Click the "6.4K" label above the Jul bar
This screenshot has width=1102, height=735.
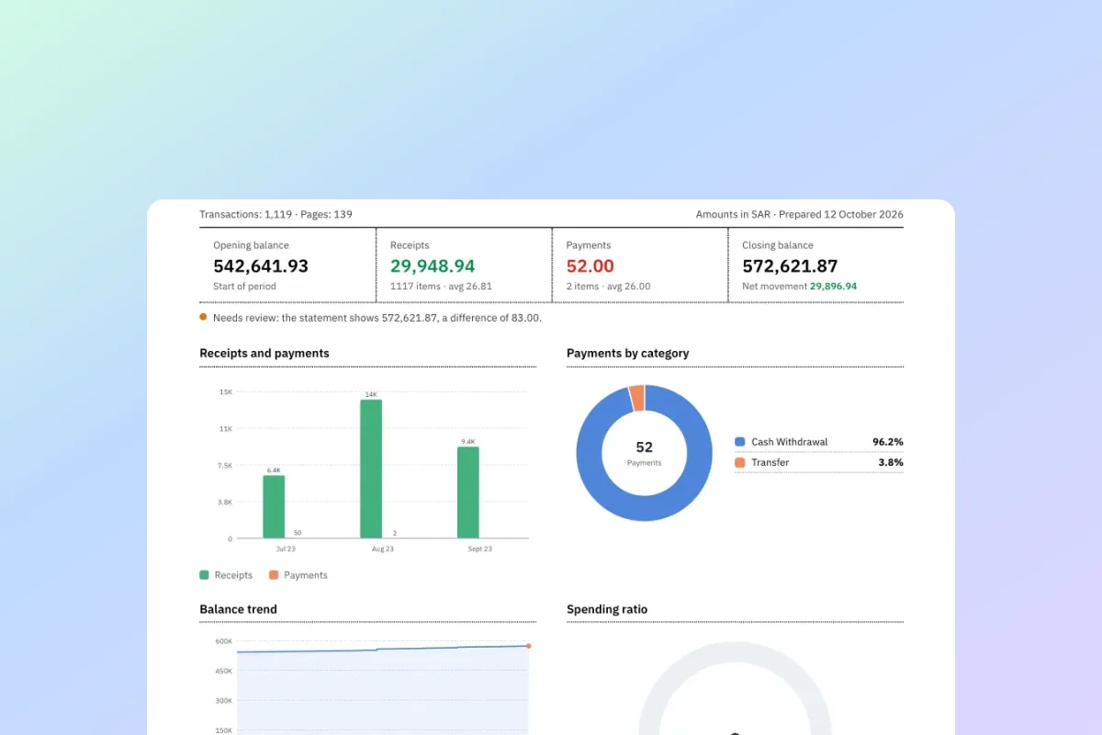(x=274, y=469)
